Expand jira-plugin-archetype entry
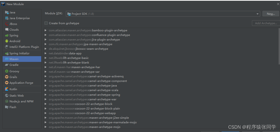This screenshot has width=280, height=132. click(x=46, y=40)
